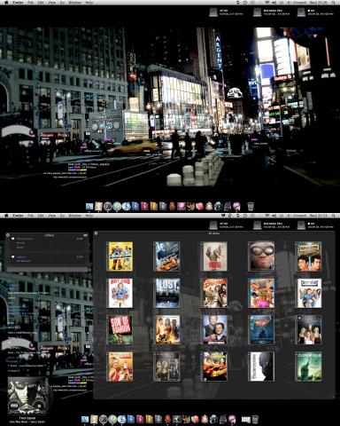Click the Wi-Fi icon in the movie-grid menu bar
Viewport: 340px width, 426px height.
267,216
